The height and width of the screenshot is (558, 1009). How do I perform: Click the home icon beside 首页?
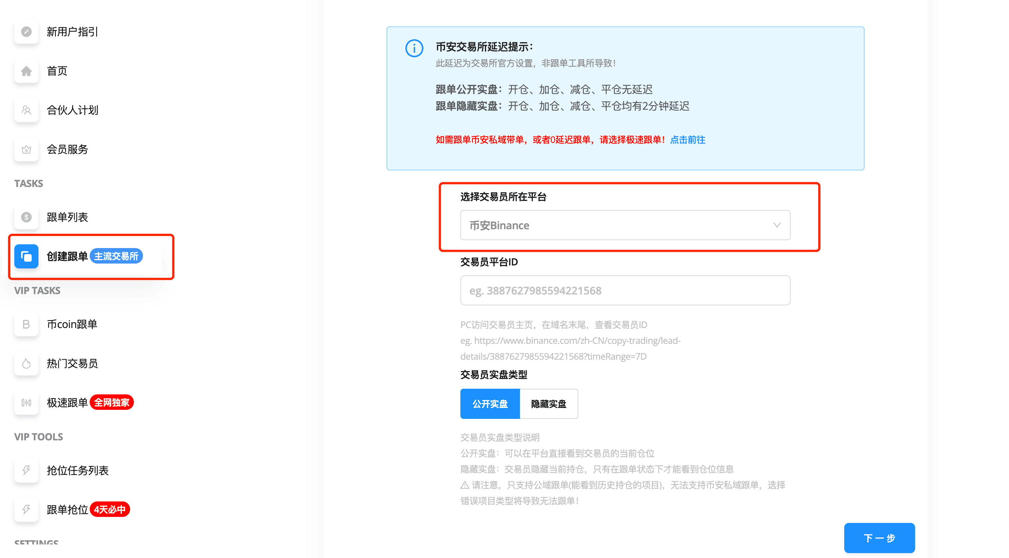(26, 71)
